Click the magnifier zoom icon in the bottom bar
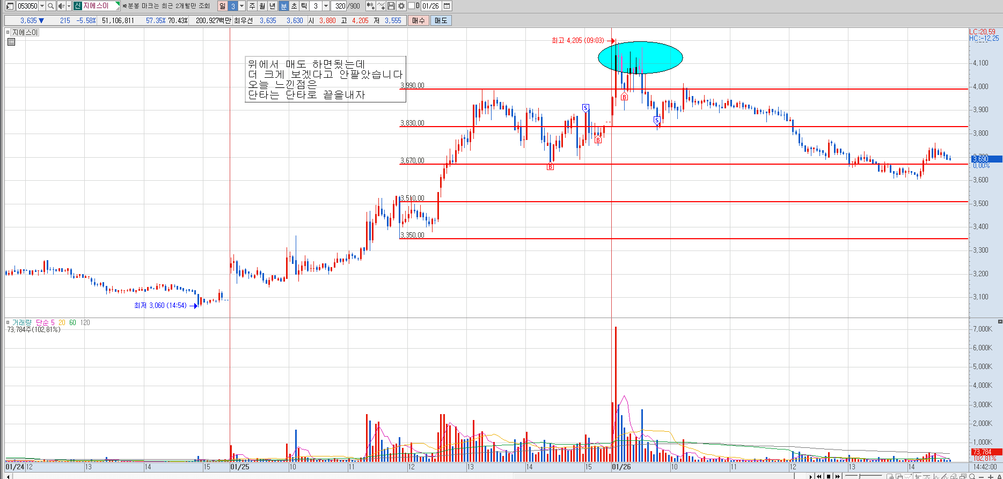This screenshot has width=1003, height=479. coord(972,476)
